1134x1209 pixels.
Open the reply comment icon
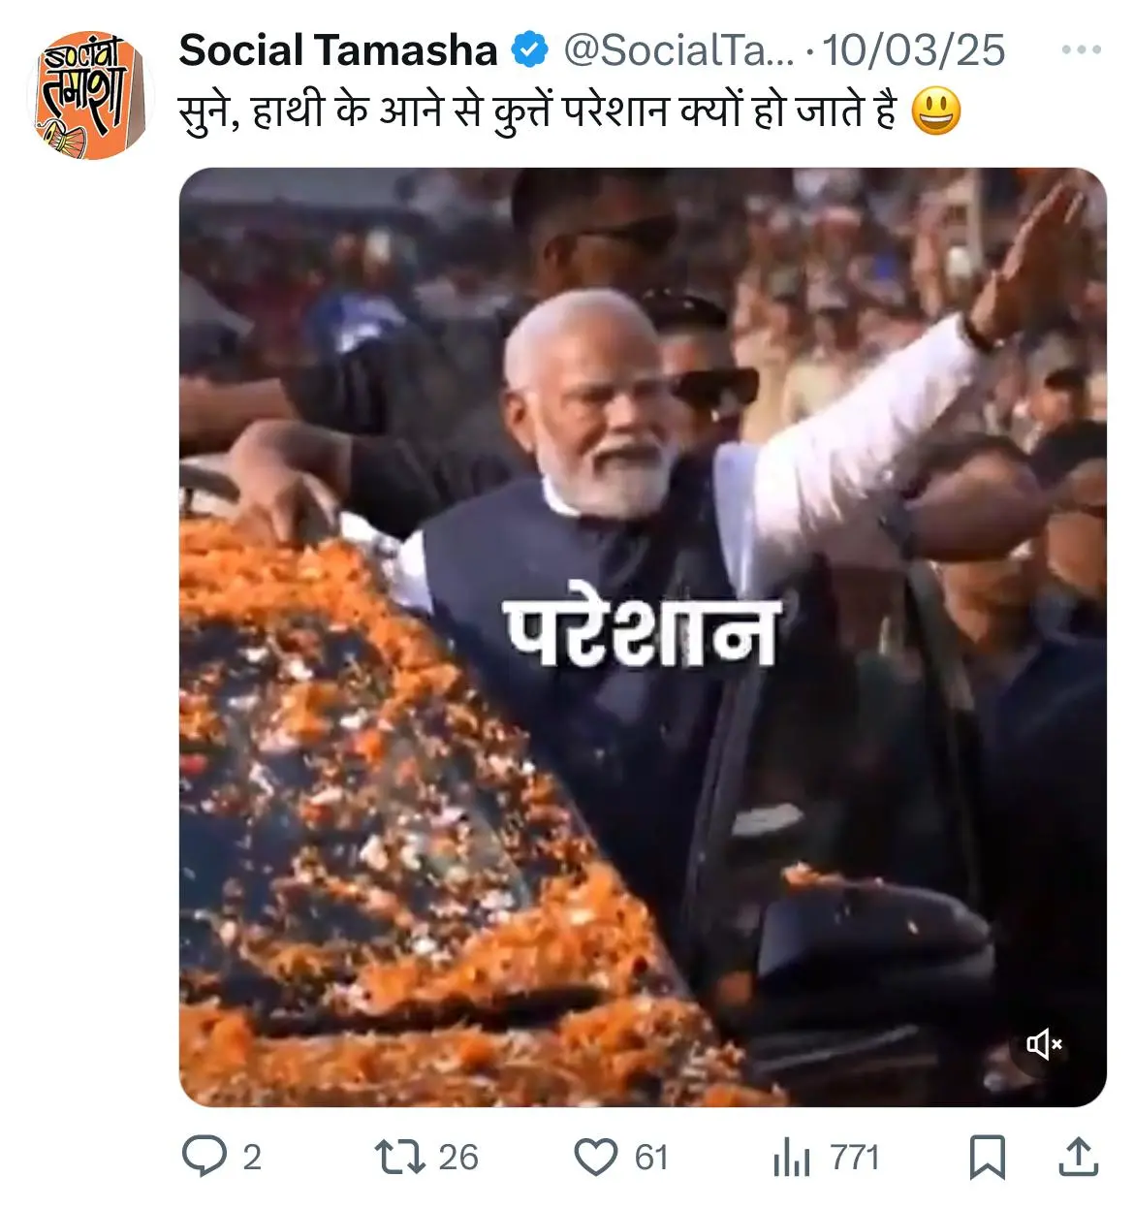(205, 1157)
